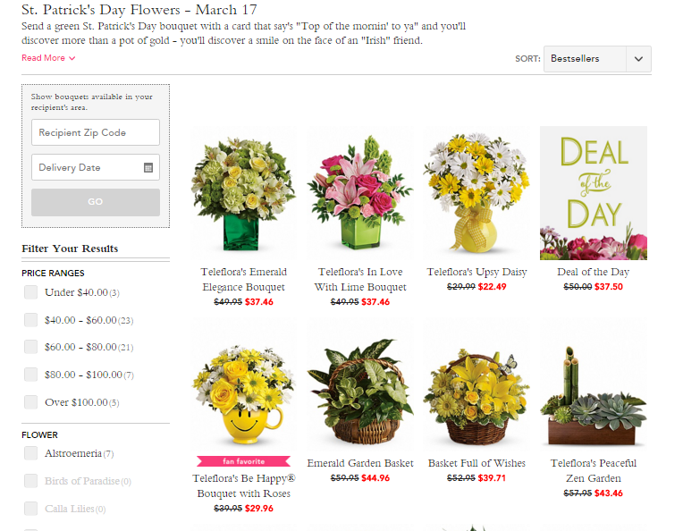Check the Under $40.00 price filter
This screenshot has width=683, height=531.
(x=31, y=292)
